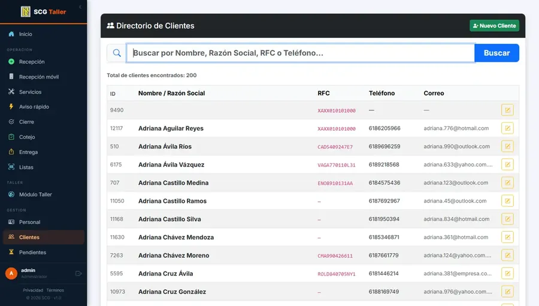
Task: Edit Adriana Castillo Silva record
Action: pyautogui.click(x=507, y=219)
